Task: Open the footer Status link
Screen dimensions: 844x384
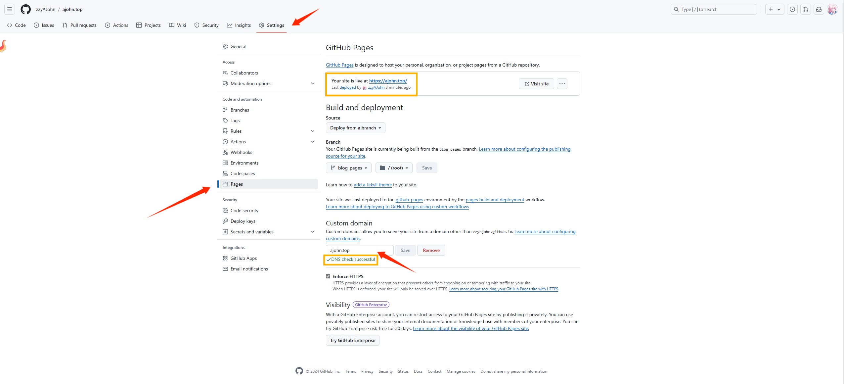Action: (403, 371)
